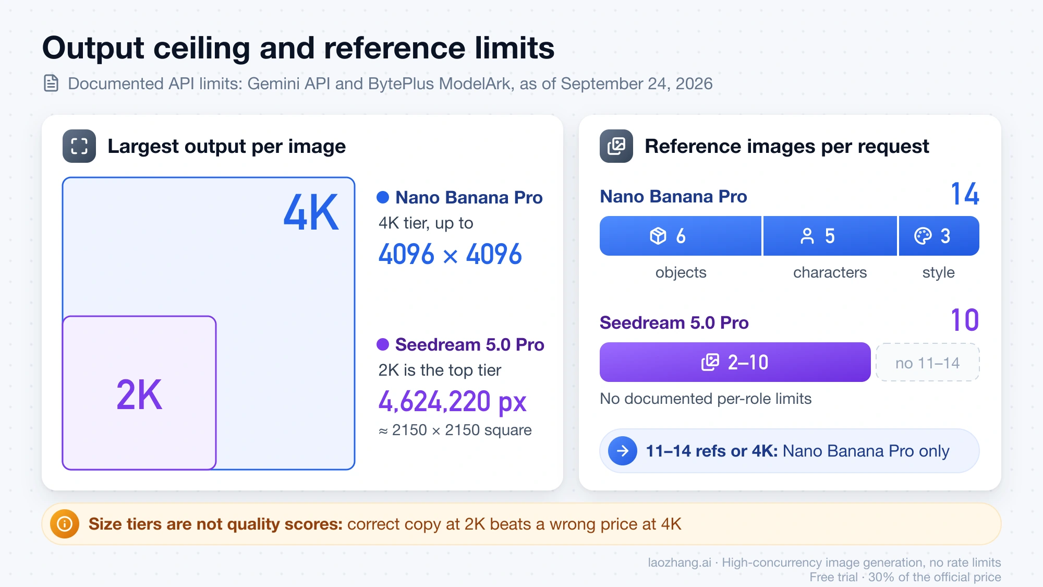Select the purple 2K square diagram
This screenshot has height=587, width=1043.
coord(139,392)
